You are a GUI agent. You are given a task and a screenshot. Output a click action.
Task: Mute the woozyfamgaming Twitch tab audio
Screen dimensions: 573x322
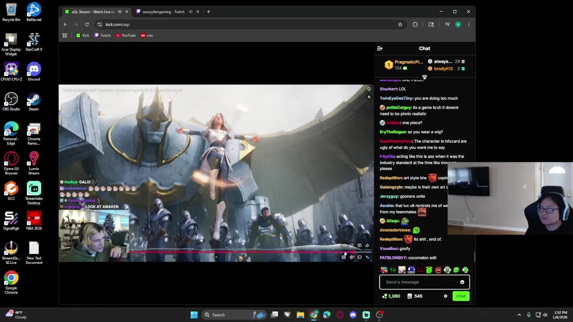coord(191,12)
